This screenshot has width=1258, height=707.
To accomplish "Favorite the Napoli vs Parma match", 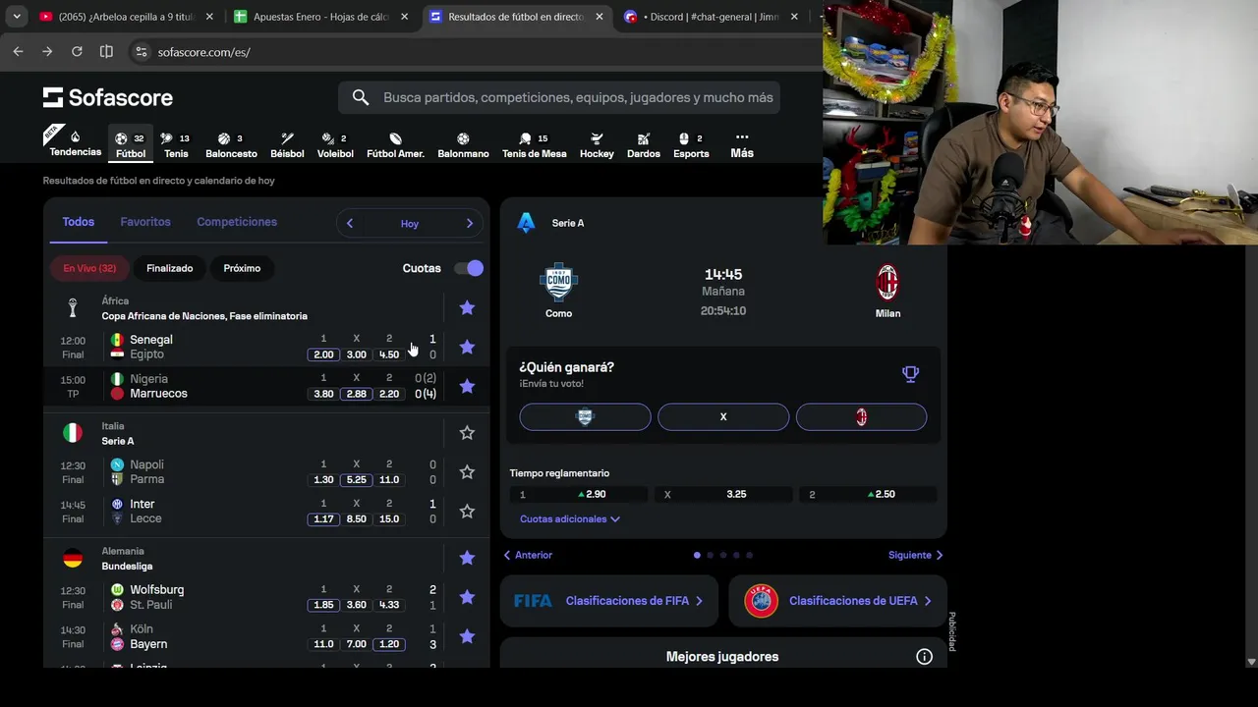I will [x=467, y=472].
